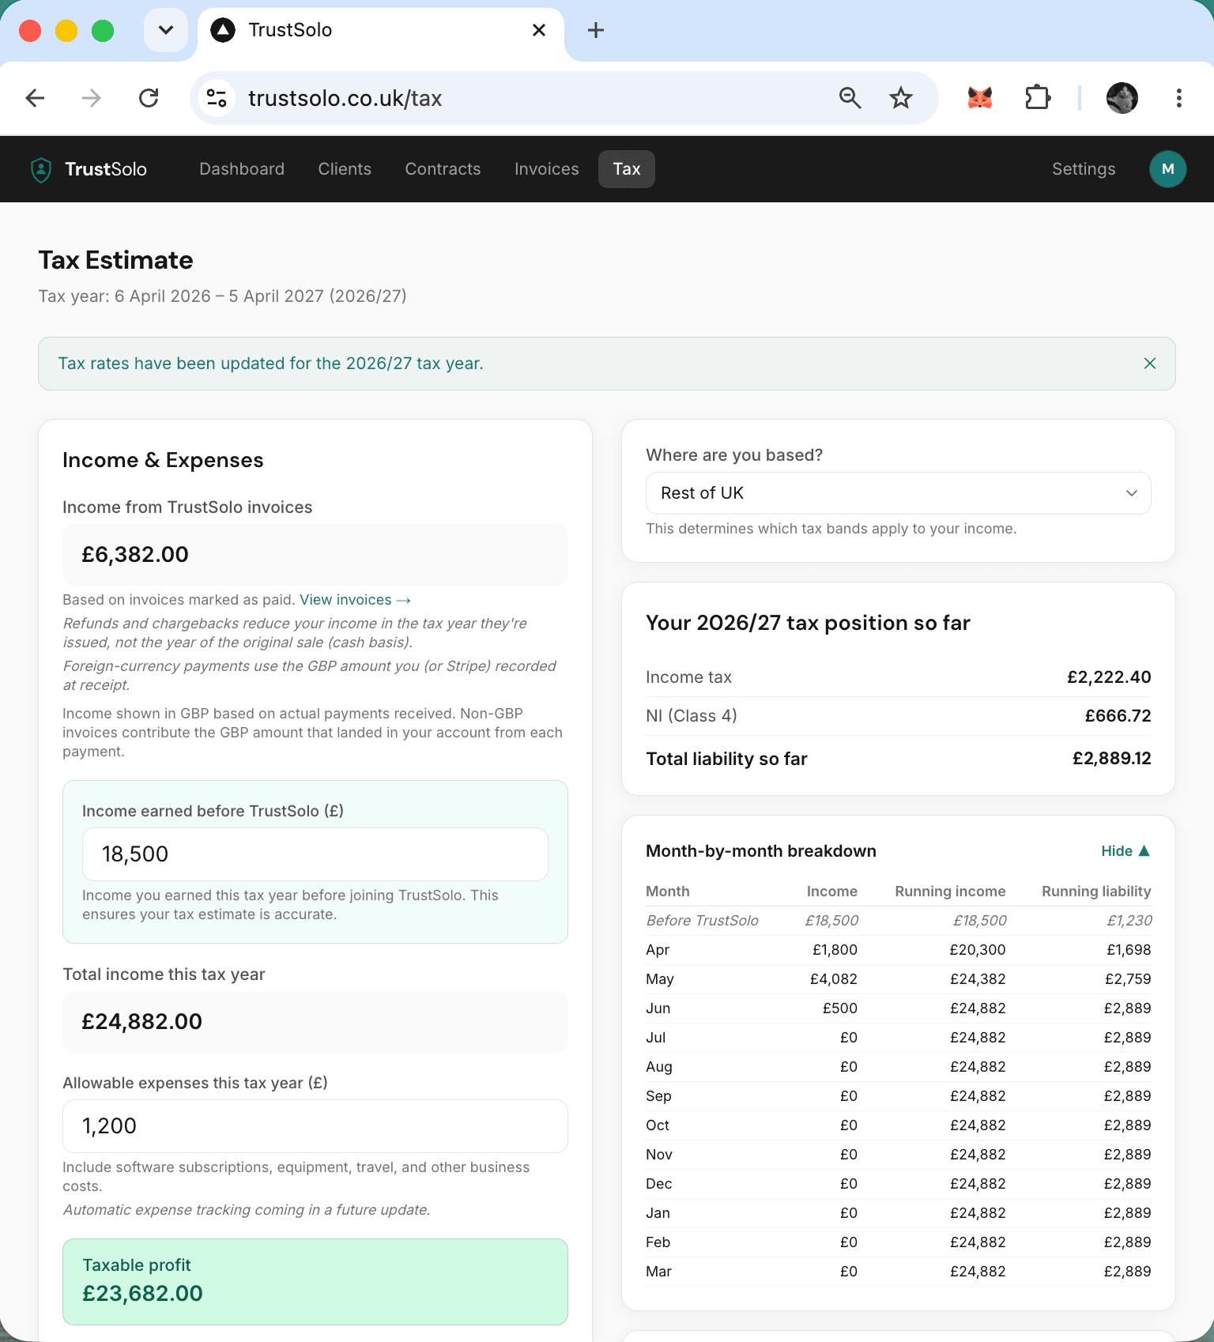Click the Income earned before TrustSolo field
1214x1342 pixels.
[315, 854]
